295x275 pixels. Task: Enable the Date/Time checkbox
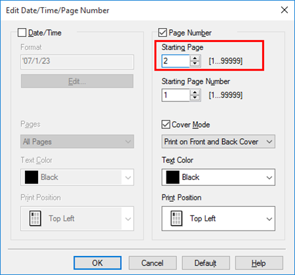point(22,33)
